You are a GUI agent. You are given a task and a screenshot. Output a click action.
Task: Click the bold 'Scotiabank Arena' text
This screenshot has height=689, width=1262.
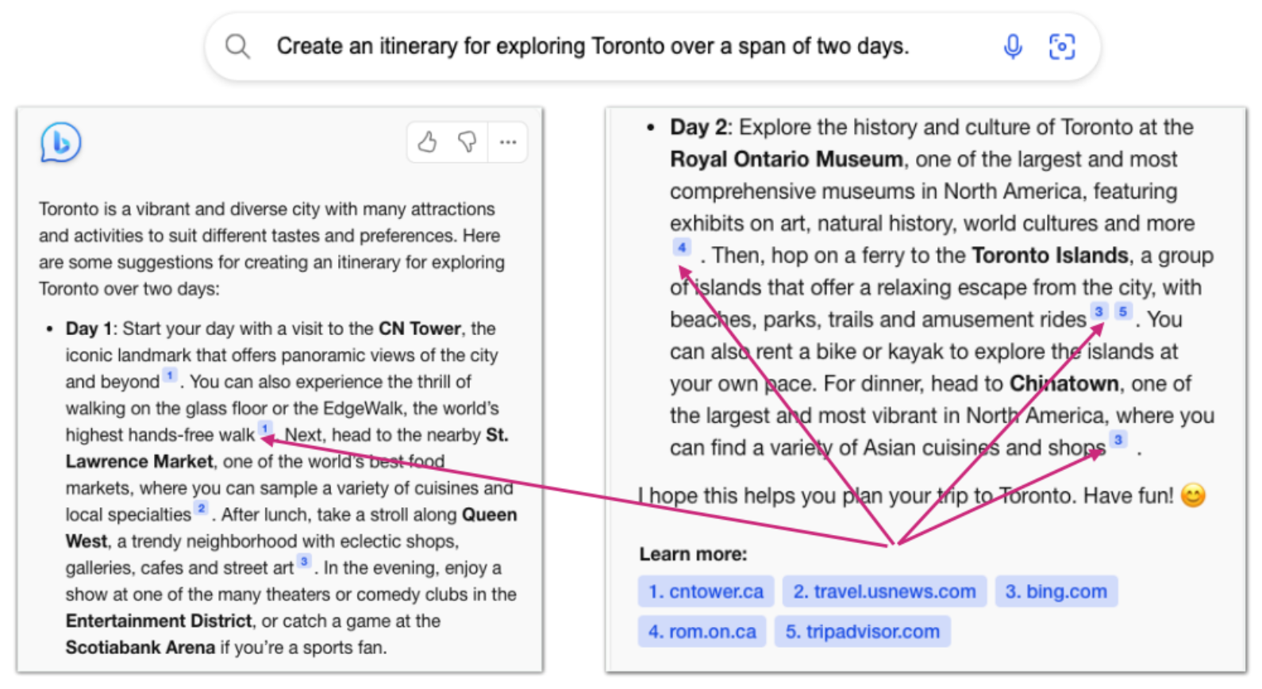(x=140, y=647)
